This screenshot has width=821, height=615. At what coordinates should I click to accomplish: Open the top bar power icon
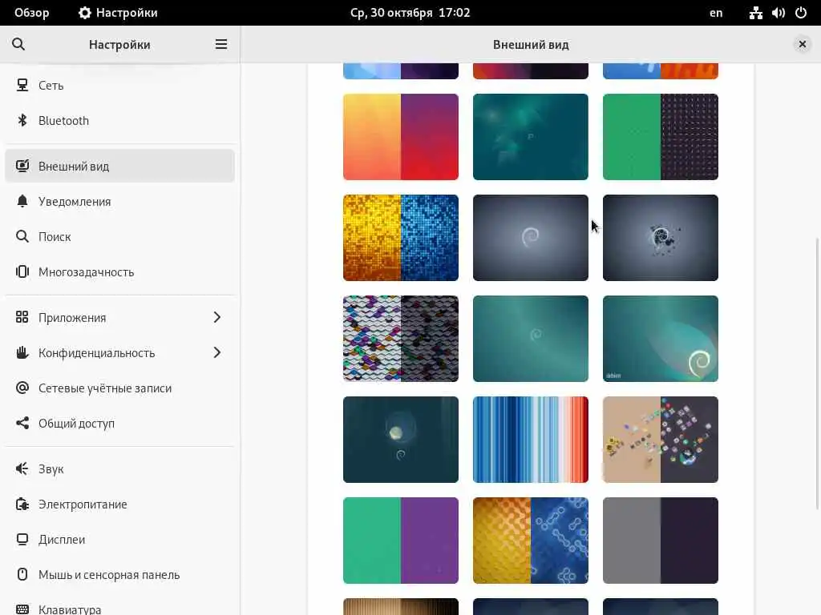(x=801, y=13)
